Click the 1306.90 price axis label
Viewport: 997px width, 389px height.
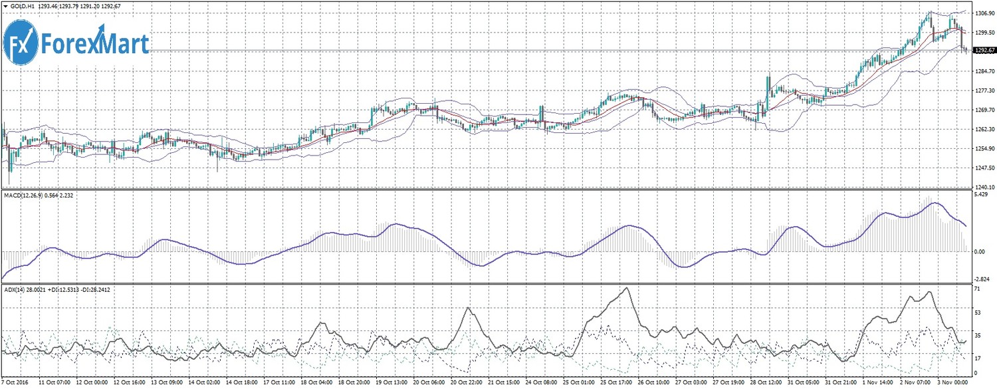[982, 13]
